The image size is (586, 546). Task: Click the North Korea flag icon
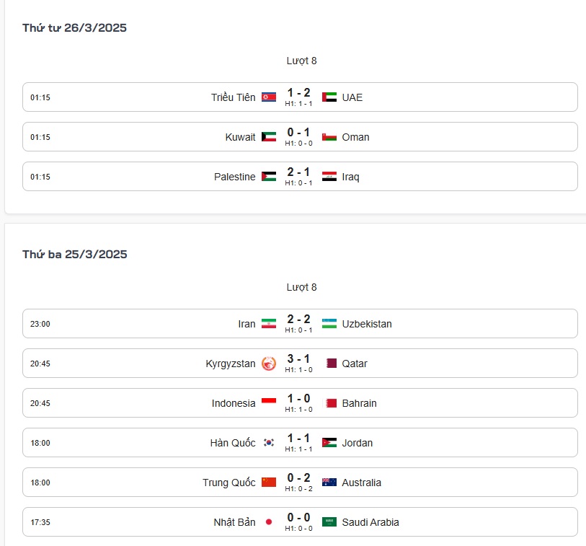click(x=269, y=97)
